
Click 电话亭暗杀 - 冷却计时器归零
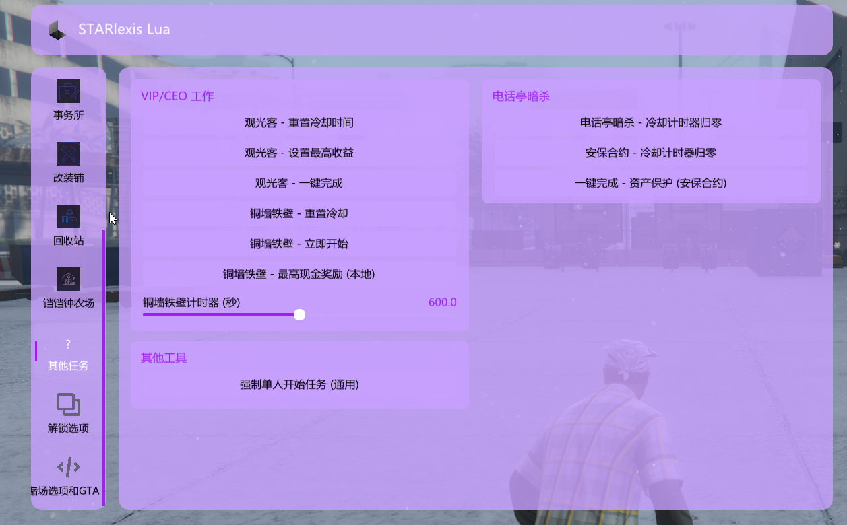pyautogui.click(x=651, y=123)
